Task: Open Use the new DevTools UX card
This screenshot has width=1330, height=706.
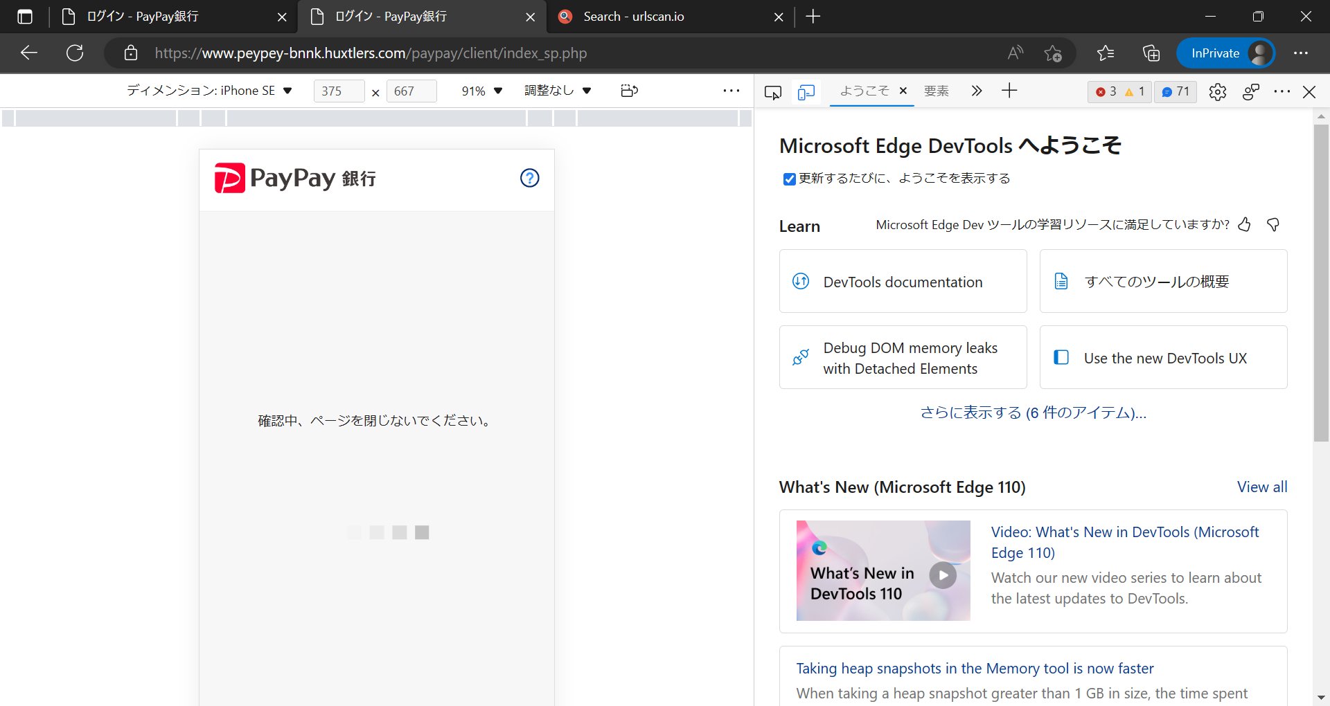Action: [x=1163, y=357]
